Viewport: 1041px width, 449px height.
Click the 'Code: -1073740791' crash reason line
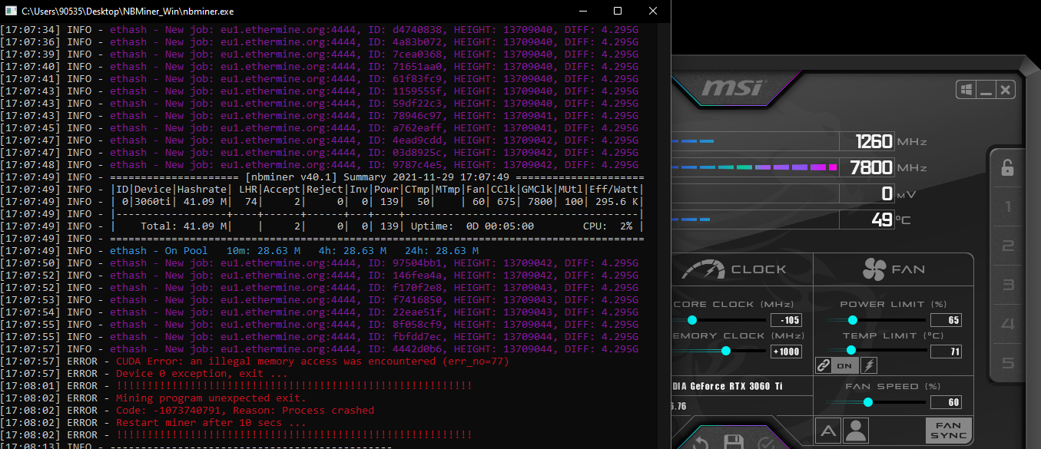pos(245,411)
